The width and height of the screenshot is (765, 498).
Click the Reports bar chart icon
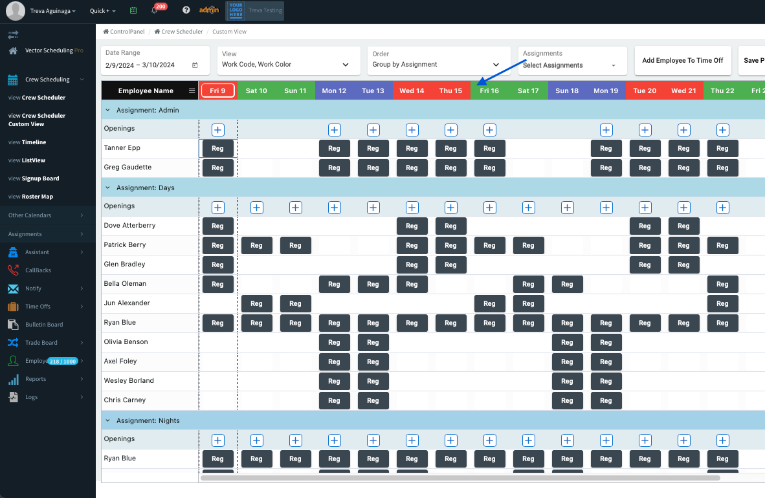click(x=13, y=379)
